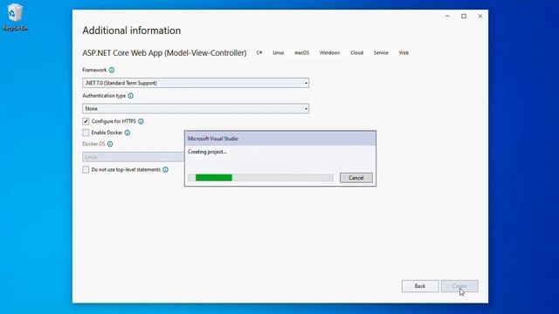Open the Authentication type dropdown
Screen dimensions: 559x314
pyautogui.click(x=196, y=108)
